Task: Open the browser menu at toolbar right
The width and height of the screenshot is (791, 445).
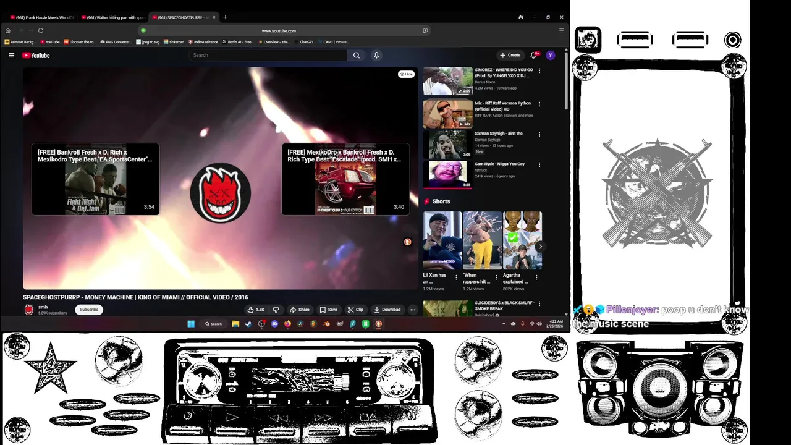Action: tap(561, 30)
